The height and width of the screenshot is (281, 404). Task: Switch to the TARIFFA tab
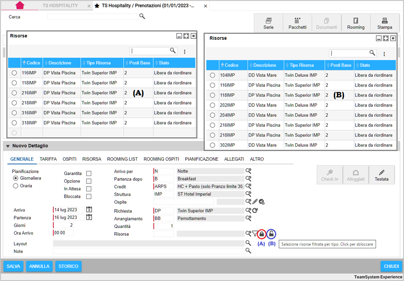tap(48, 159)
